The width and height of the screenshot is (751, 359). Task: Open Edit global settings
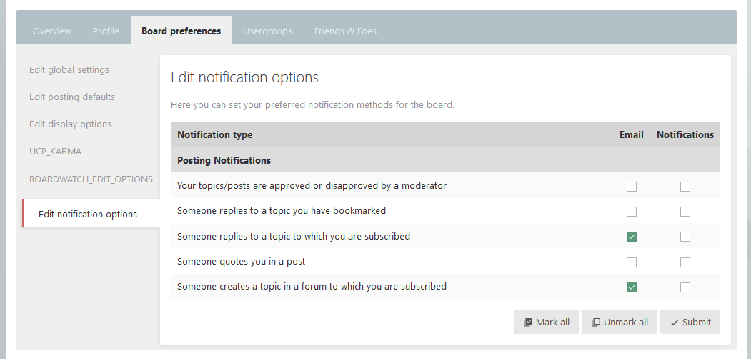pos(69,70)
